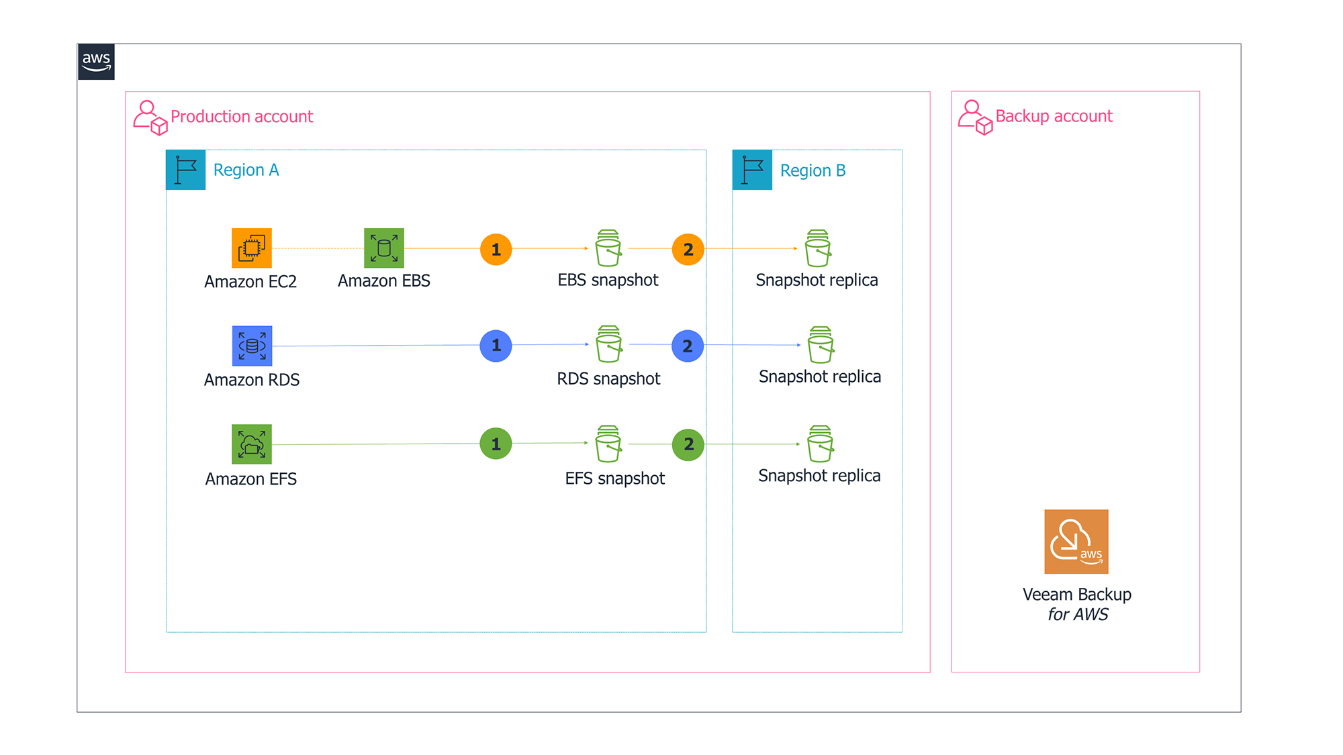The image size is (1343, 755).
Task: Click blue step 2 circle
Action: (687, 346)
